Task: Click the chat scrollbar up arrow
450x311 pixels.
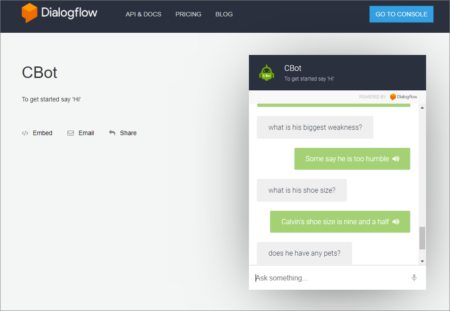Action: tap(422, 108)
